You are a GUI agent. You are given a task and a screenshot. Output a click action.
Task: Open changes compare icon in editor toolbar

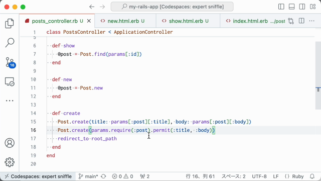click(291, 21)
